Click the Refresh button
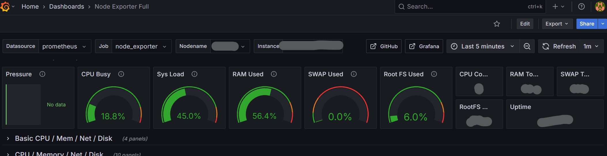This screenshot has height=156, width=607. click(559, 46)
